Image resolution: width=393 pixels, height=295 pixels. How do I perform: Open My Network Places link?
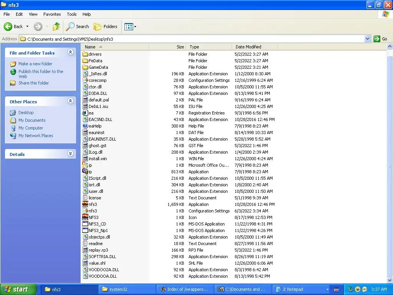tap(36, 136)
